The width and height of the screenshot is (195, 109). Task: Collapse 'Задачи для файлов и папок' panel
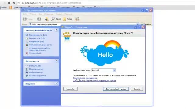[x=56, y=30]
